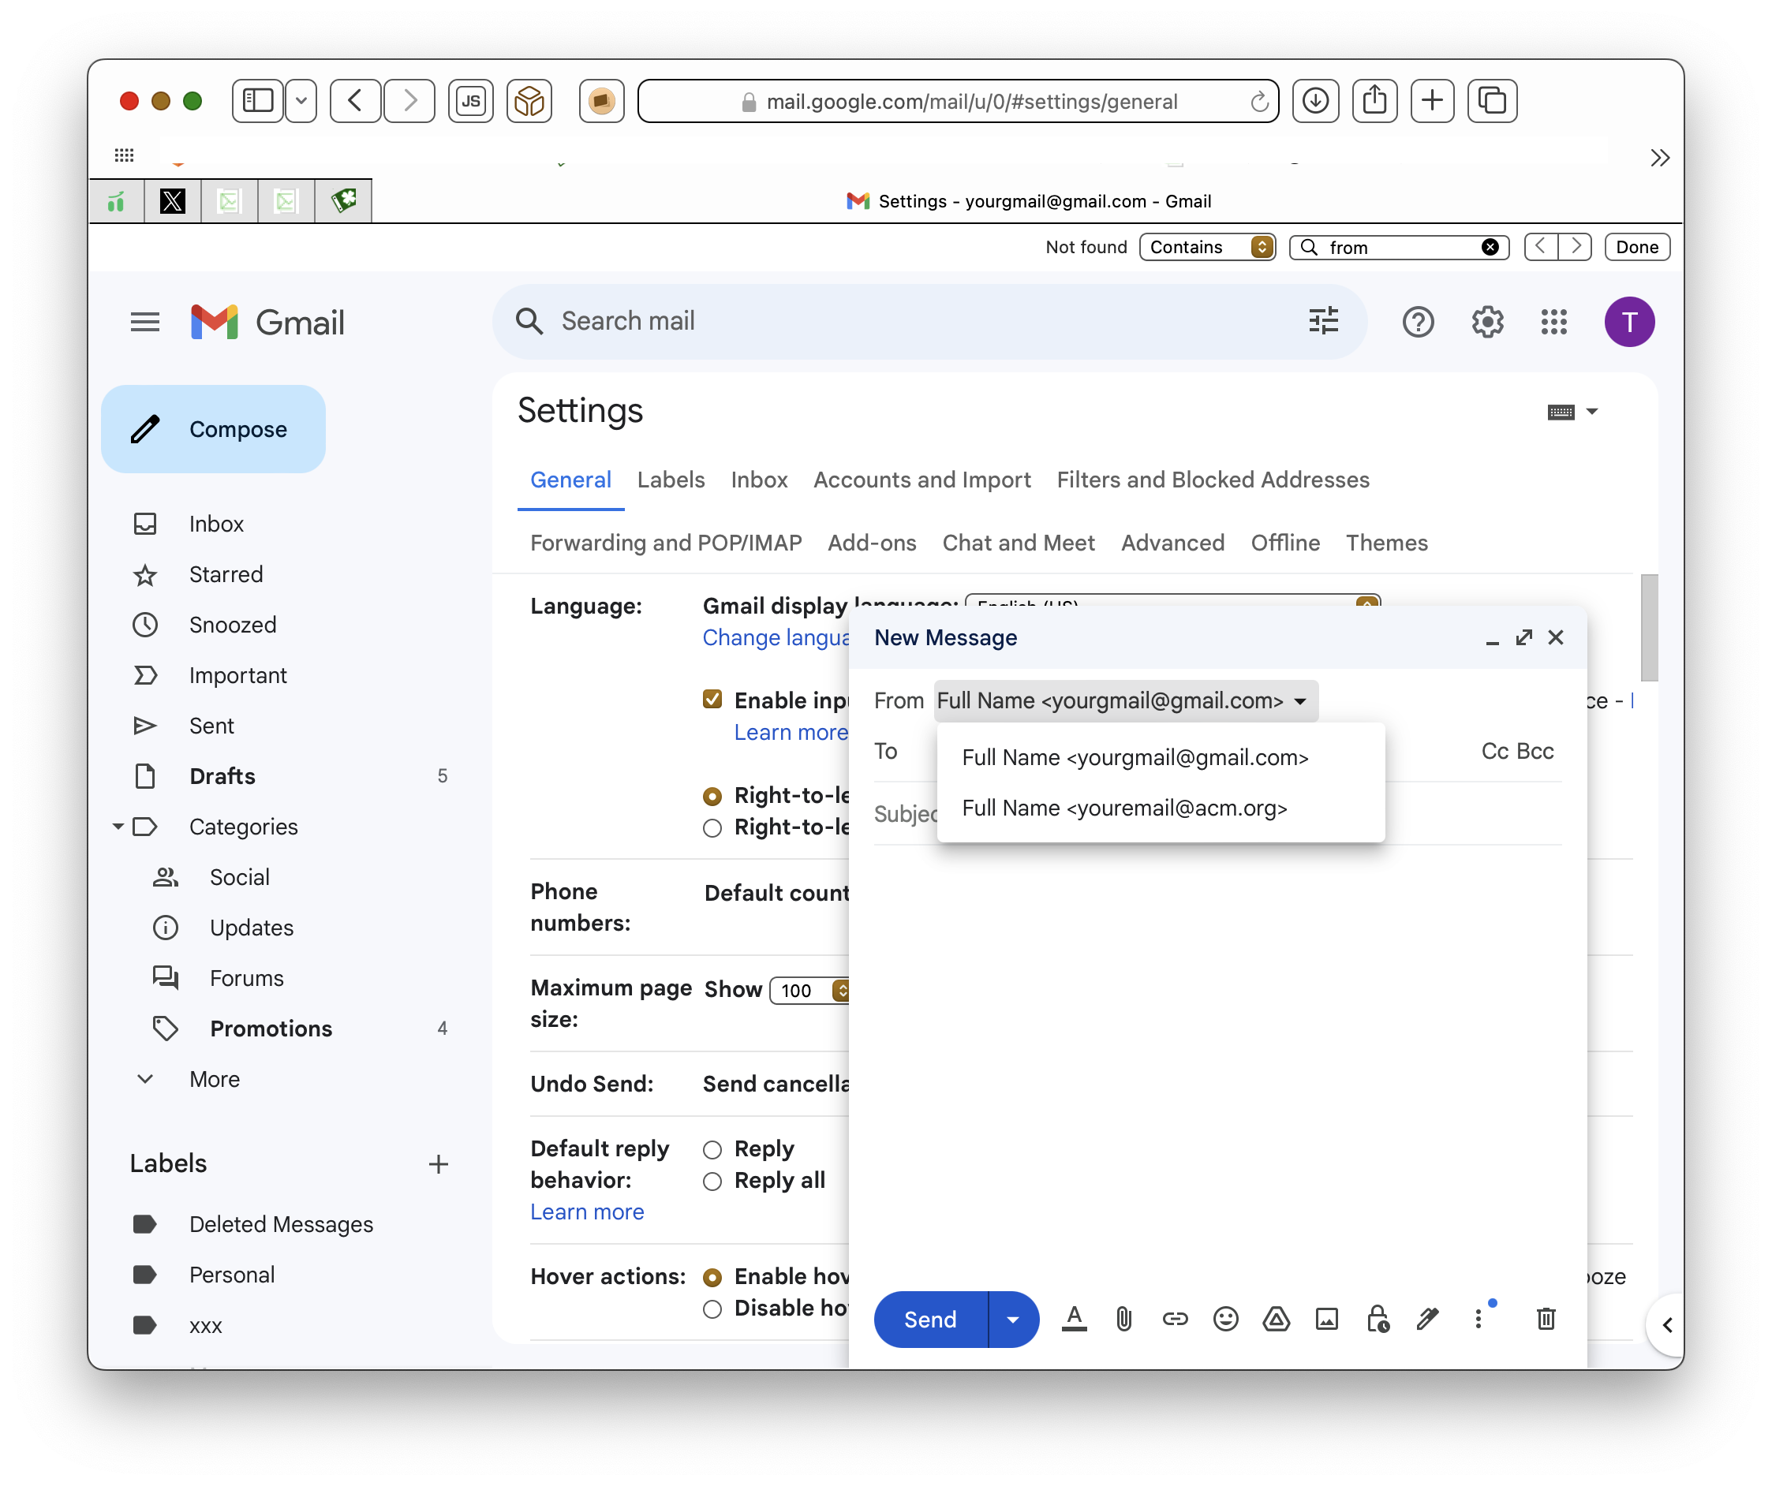The height and width of the screenshot is (1486, 1772).
Task: Create new label with the plus icon
Action: point(438,1164)
